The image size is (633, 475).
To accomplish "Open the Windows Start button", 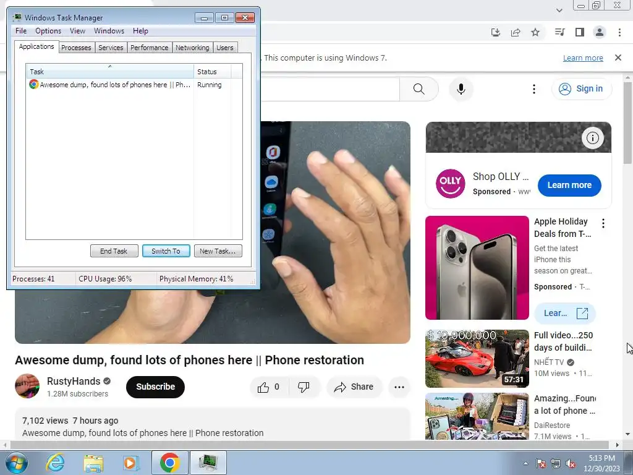I will [x=16, y=463].
